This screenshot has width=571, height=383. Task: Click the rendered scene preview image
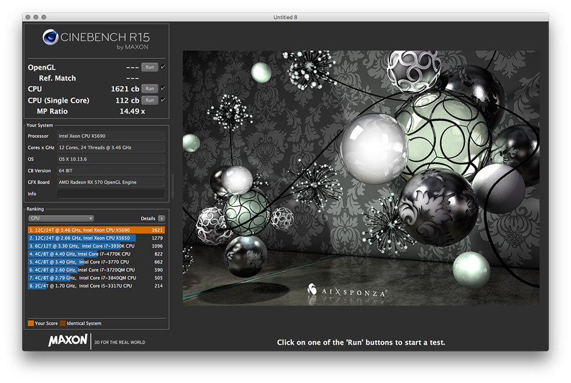coord(360,177)
